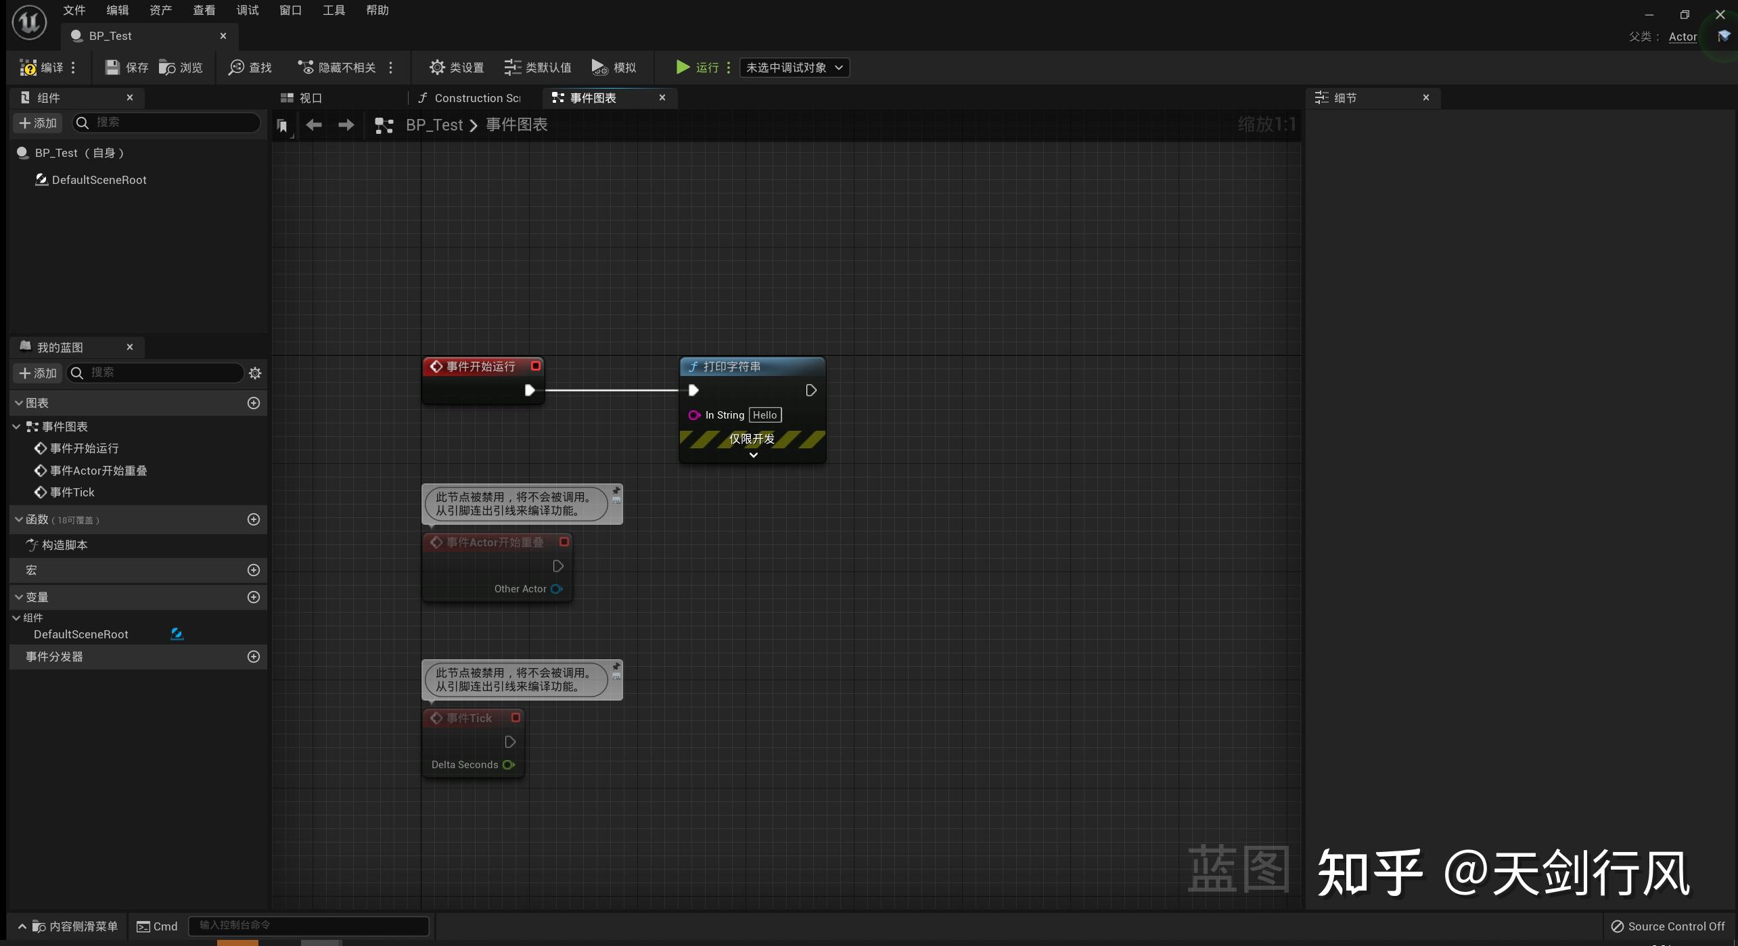Open debug object dropdown 未选中调试对象
This screenshot has height=946, width=1738.
(794, 68)
